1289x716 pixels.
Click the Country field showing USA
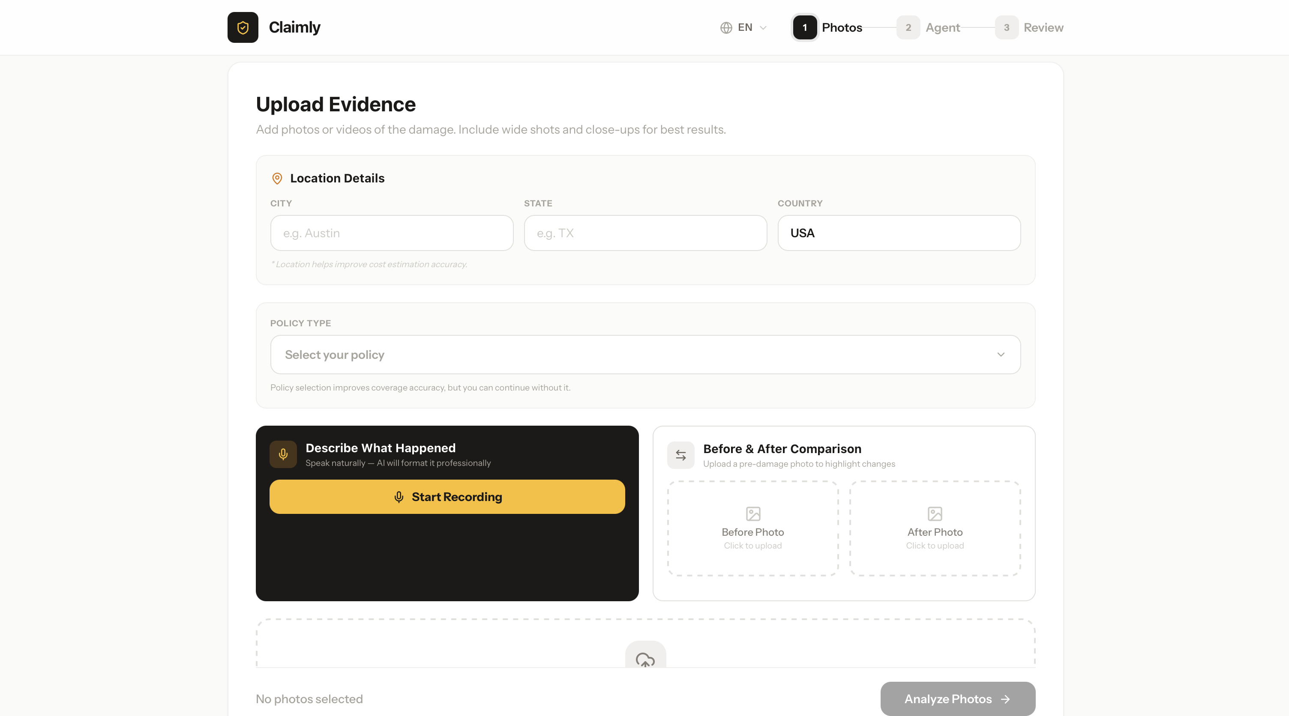(x=899, y=233)
